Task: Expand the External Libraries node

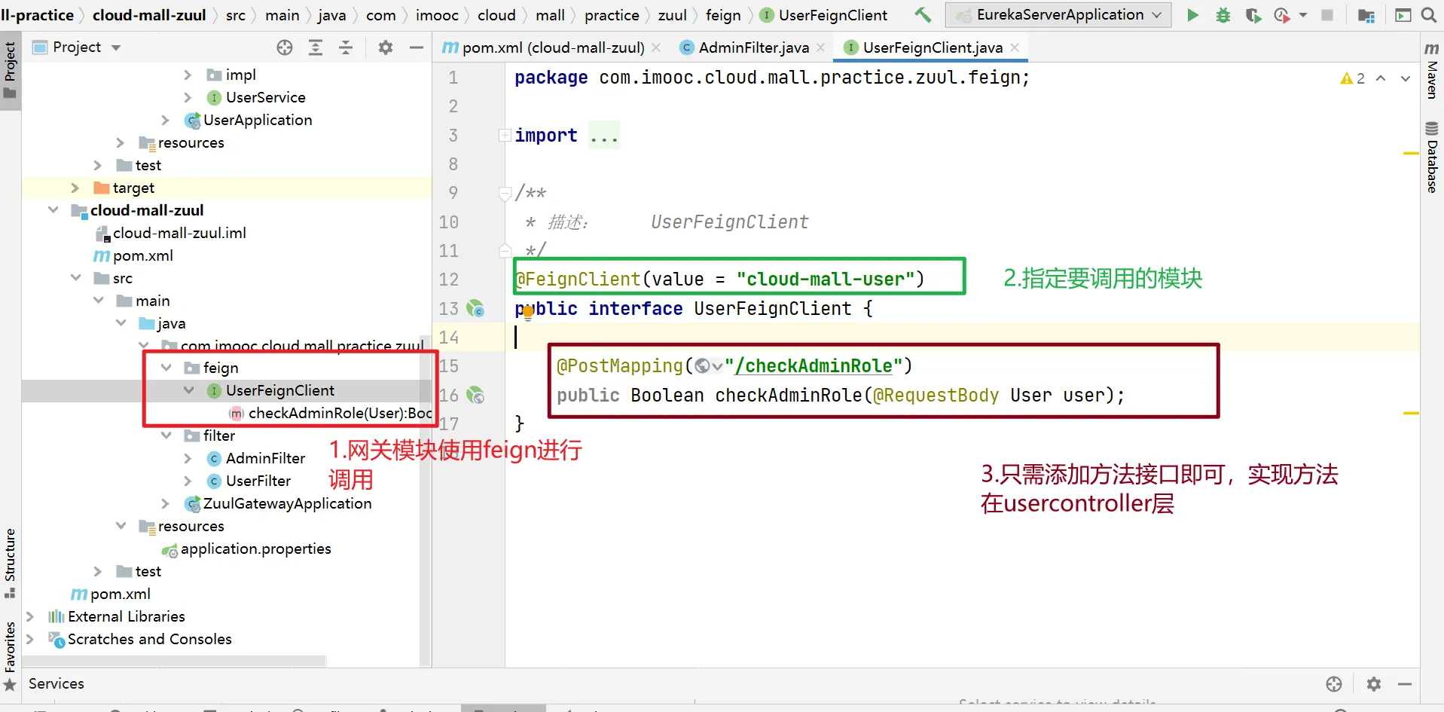Action: click(x=30, y=616)
